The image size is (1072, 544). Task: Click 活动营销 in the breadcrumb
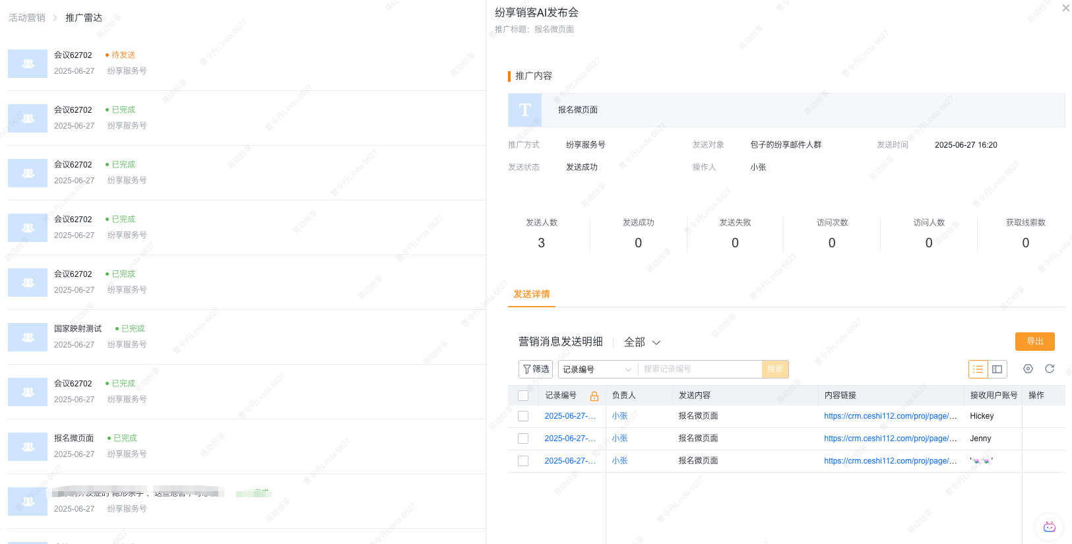point(27,18)
